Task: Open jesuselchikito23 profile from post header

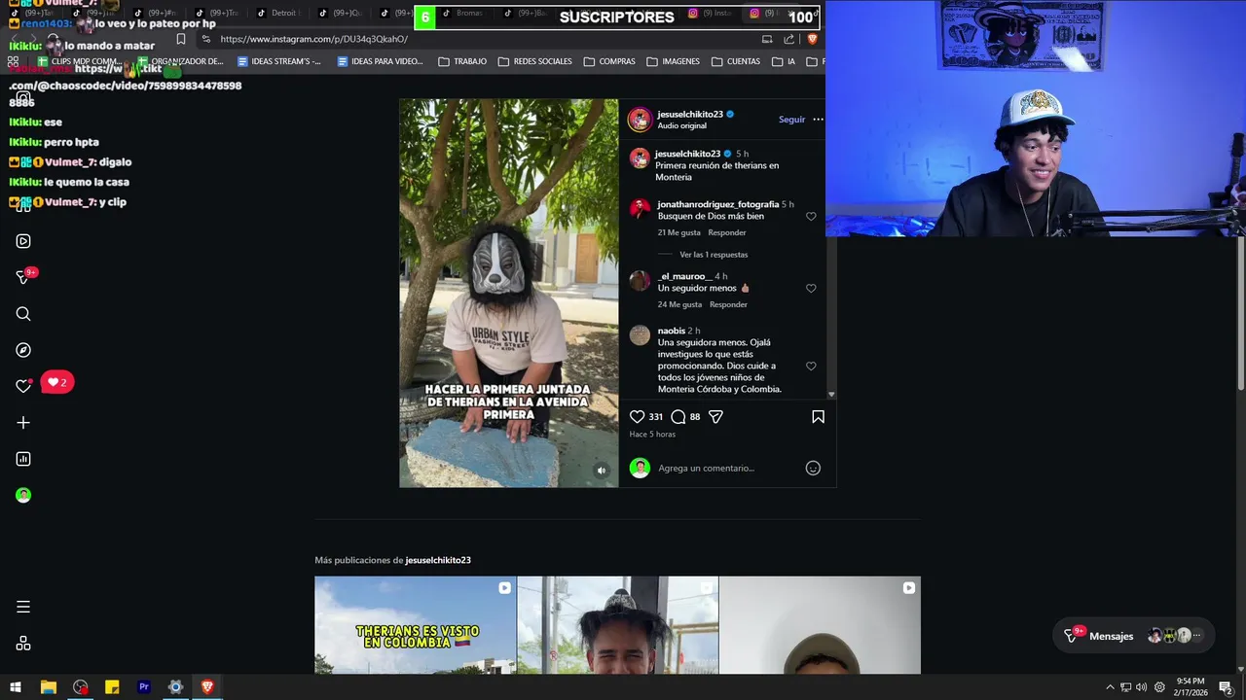Action: [690, 114]
